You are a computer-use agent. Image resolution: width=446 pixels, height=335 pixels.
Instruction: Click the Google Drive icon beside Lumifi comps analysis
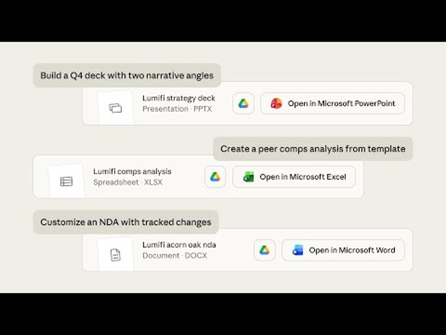click(x=215, y=177)
